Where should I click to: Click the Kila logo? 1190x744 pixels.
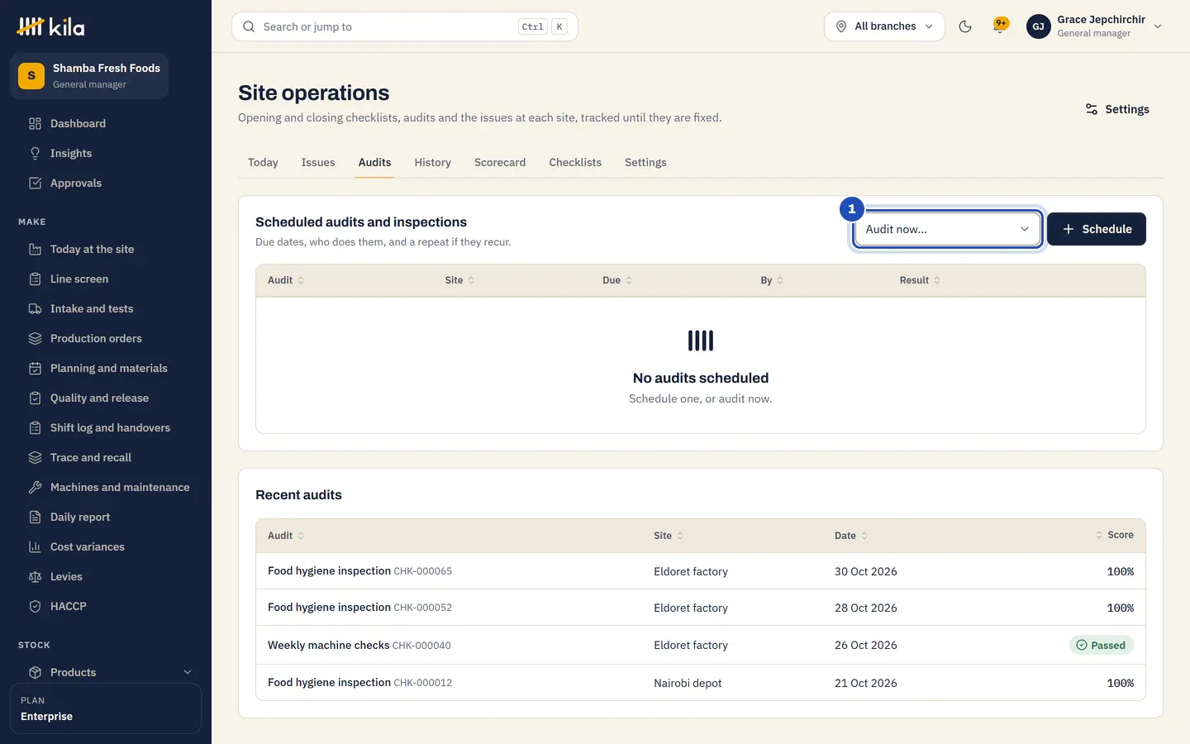tap(51, 26)
